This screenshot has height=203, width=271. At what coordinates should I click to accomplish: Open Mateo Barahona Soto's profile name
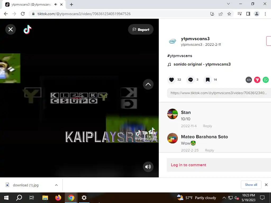click(x=205, y=137)
